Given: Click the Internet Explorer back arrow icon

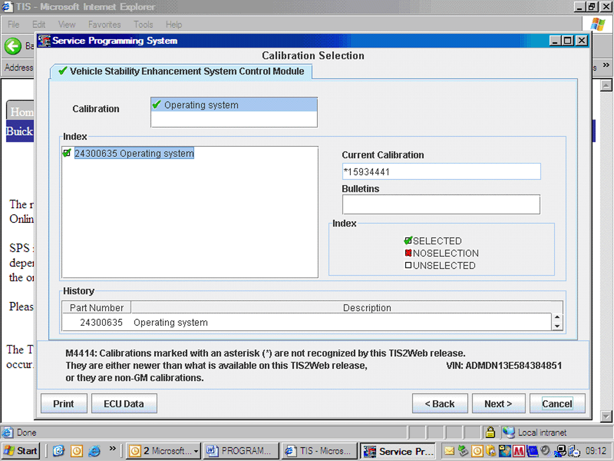Looking at the screenshot, I should 13,46.
